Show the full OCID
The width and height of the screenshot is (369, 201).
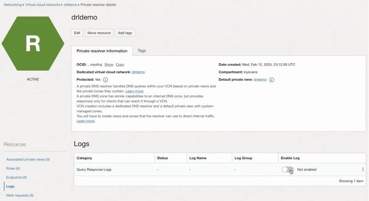[x=109, y=65]
